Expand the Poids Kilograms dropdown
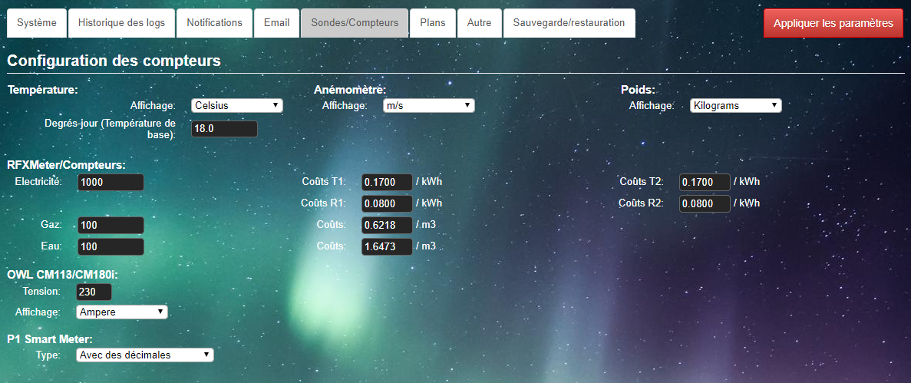911x383 pixels. coord(735,106)
